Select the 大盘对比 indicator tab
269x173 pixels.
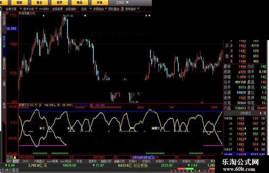coord(200,161)
